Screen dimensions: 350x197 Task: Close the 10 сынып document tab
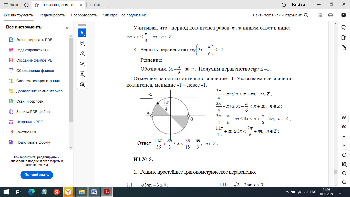click(81, 5)
